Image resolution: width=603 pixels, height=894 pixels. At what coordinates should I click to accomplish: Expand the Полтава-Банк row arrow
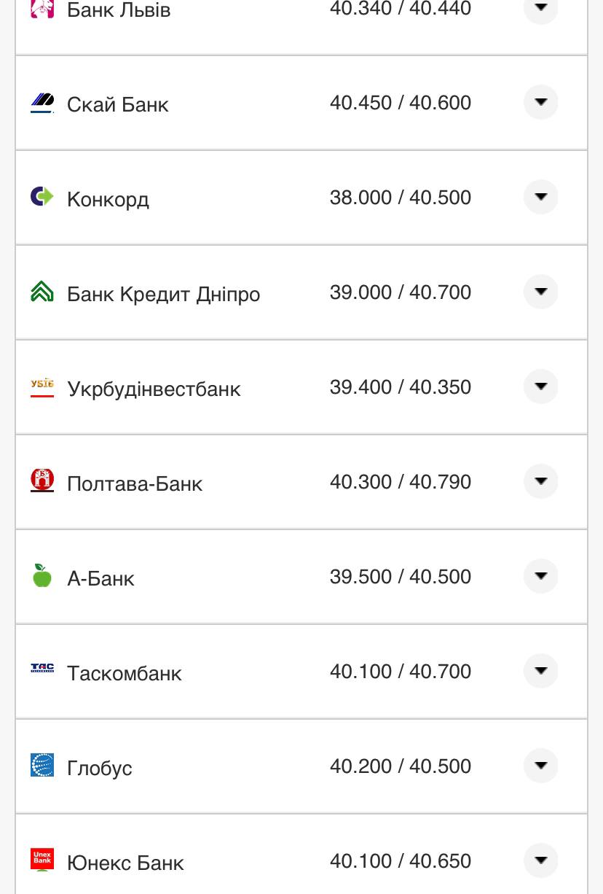pos(540,481)
